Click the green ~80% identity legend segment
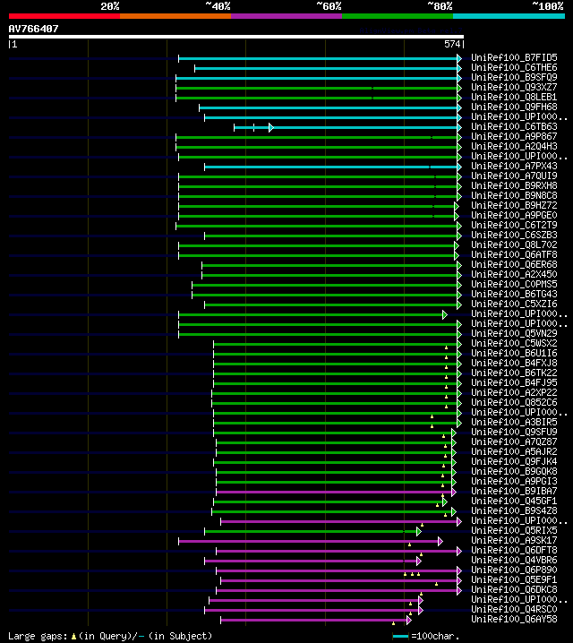 coord(398,16)
